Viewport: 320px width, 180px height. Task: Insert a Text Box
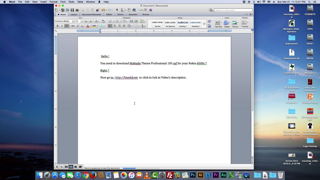pos(218,24)
